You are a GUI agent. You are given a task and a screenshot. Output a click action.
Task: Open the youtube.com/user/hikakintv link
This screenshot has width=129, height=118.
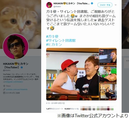tap(17, 90)
